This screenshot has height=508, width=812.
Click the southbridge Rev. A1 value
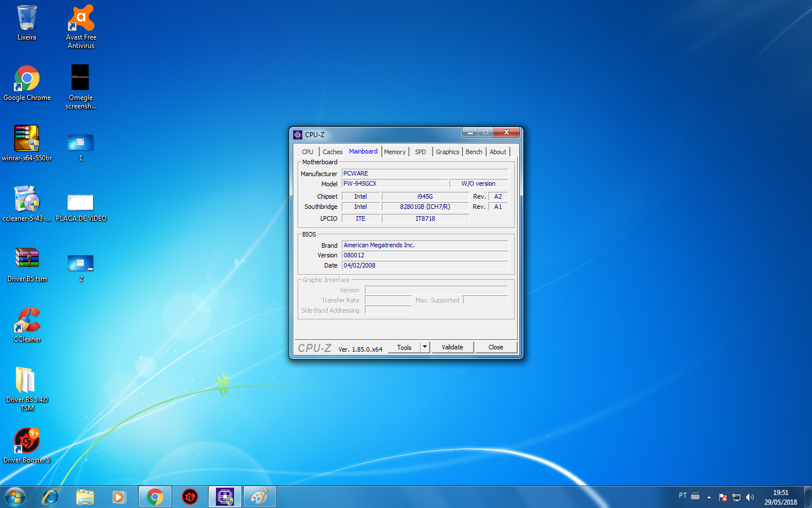(x=498, y=207)
